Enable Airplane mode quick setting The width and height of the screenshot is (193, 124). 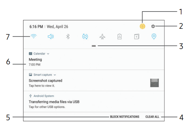102,36
